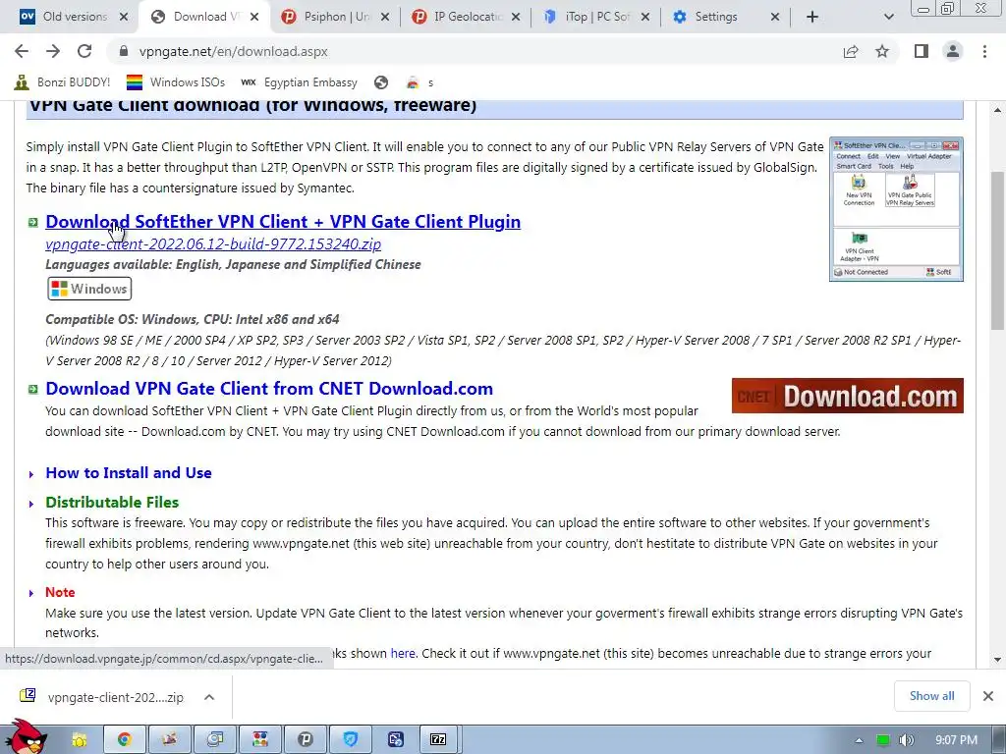The image size is (1006, 754).
Task: Open the browser side panel
Action: pos(922,51)
